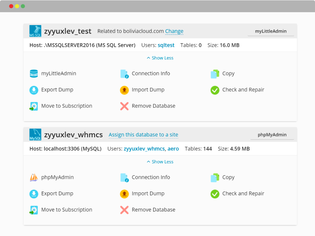The image size is (315, 236).
Task: Click the red X Remove Database icon for zyyuxlev_whmcs
Action: click(x=124, y=210)
